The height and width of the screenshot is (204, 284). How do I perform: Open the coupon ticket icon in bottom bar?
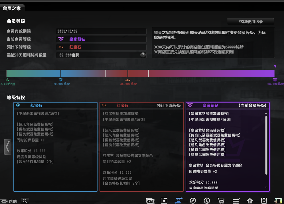[x=150, y=201]
